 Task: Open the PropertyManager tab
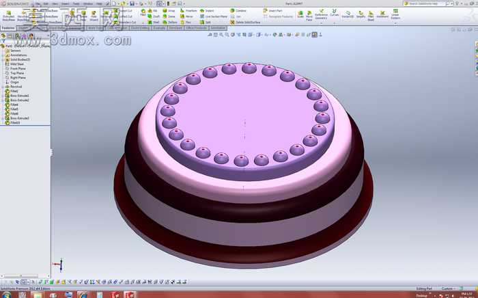point(10,36)
